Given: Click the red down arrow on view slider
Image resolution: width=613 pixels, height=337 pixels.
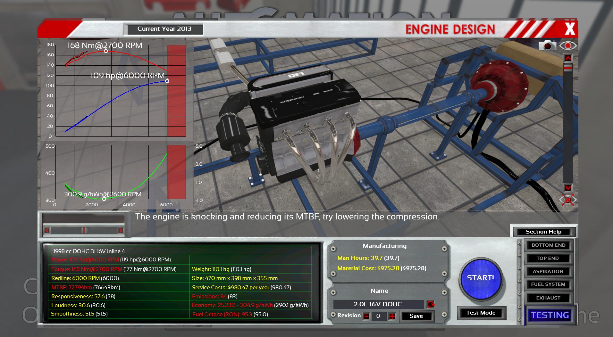Looking at the screenshot, I should [x=568, y=187].
